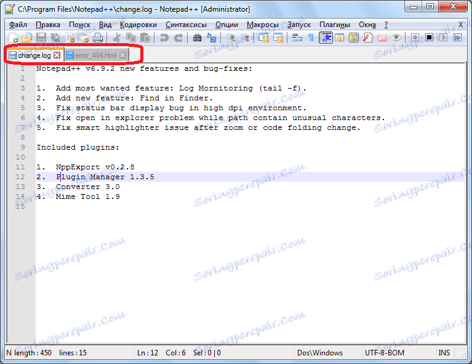This screenshot has width=472, height=364.
Task: Click the Close All documents icon
Action: (x=84, y=38)
